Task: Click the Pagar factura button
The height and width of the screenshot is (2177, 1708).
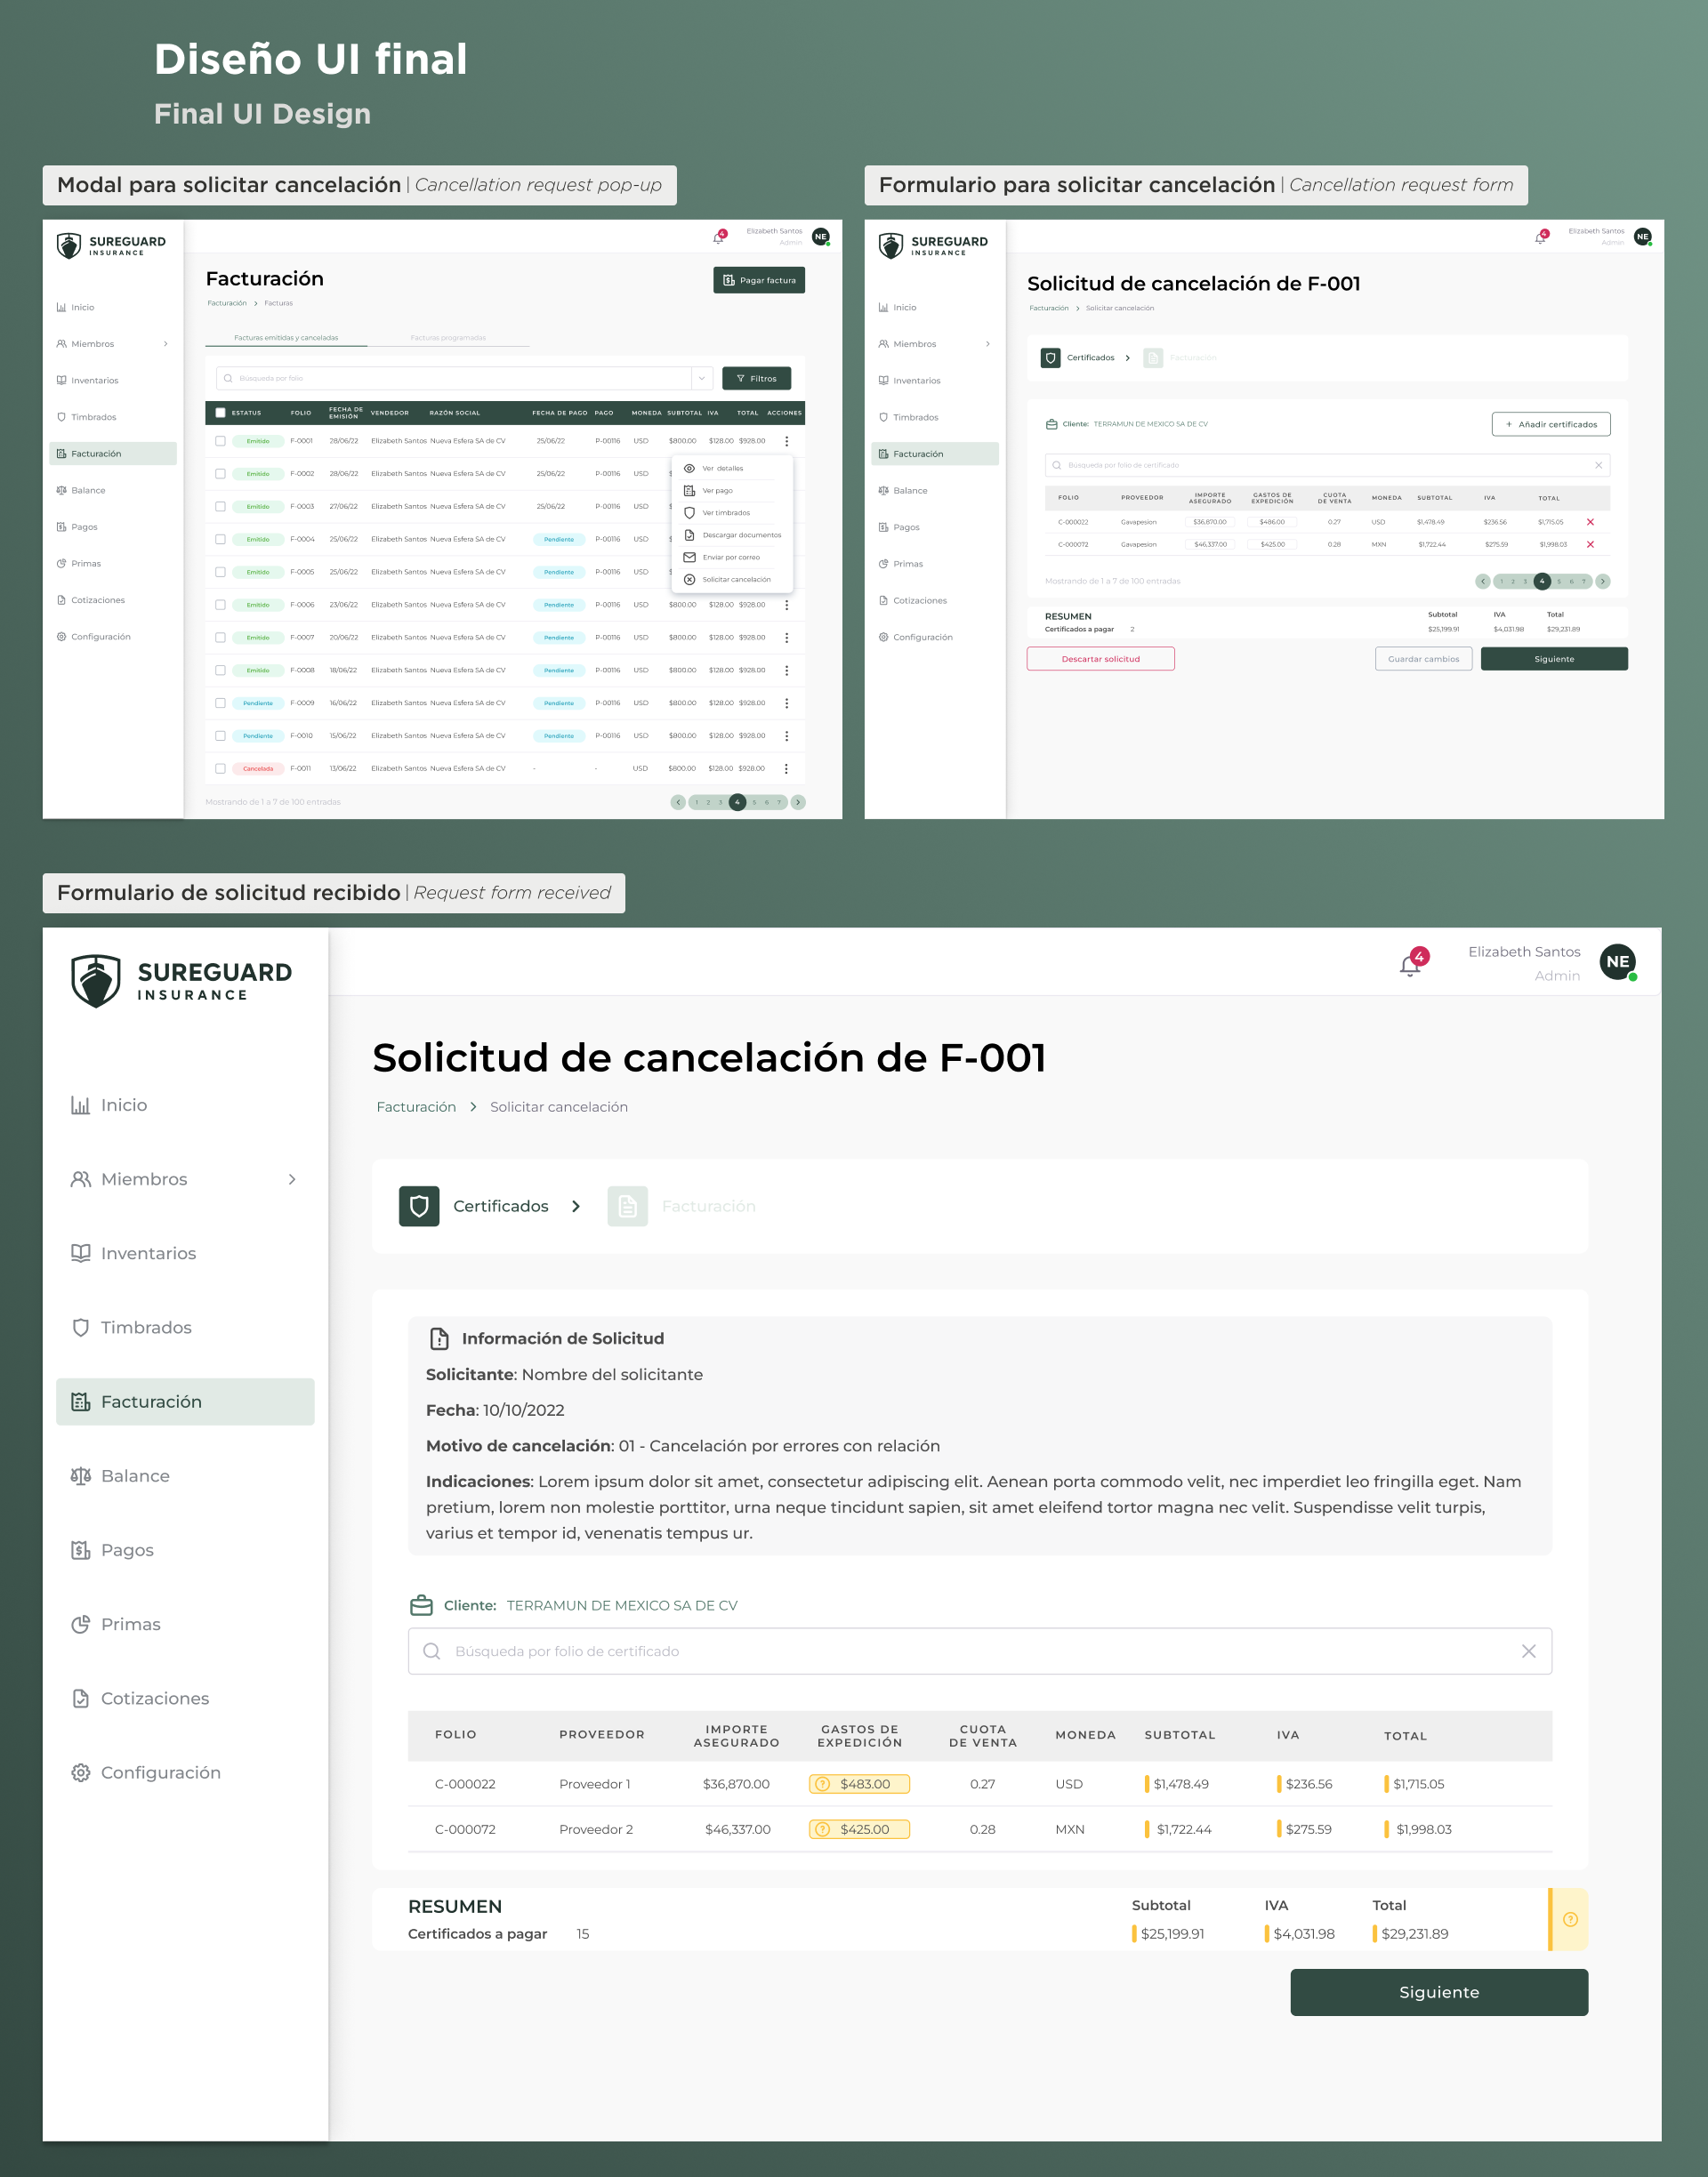Action: tap(759, 280)
